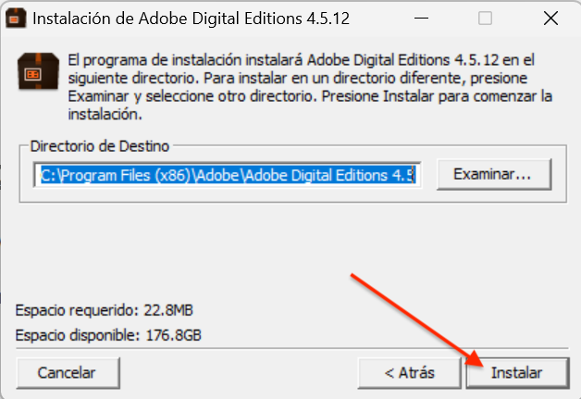Start installation with the Instalar button
Viewport: 581px width, 399px height.
pos(517,373)
